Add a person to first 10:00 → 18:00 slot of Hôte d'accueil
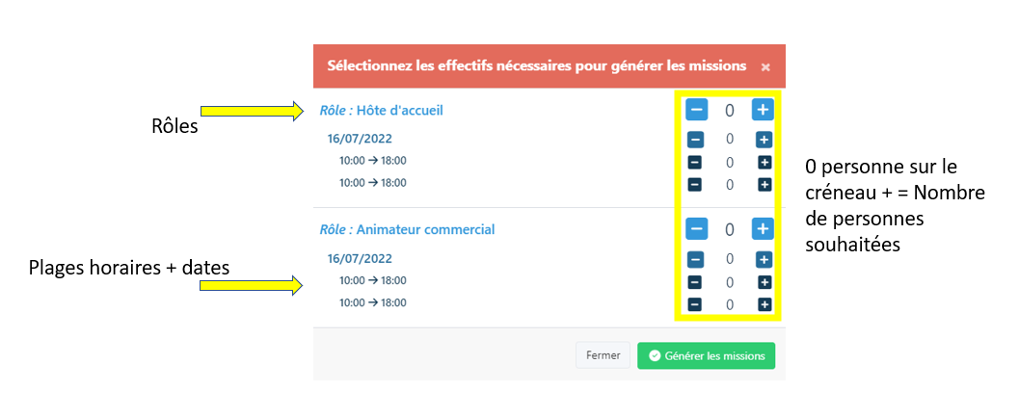The image size is (1019, 417). 764,162
